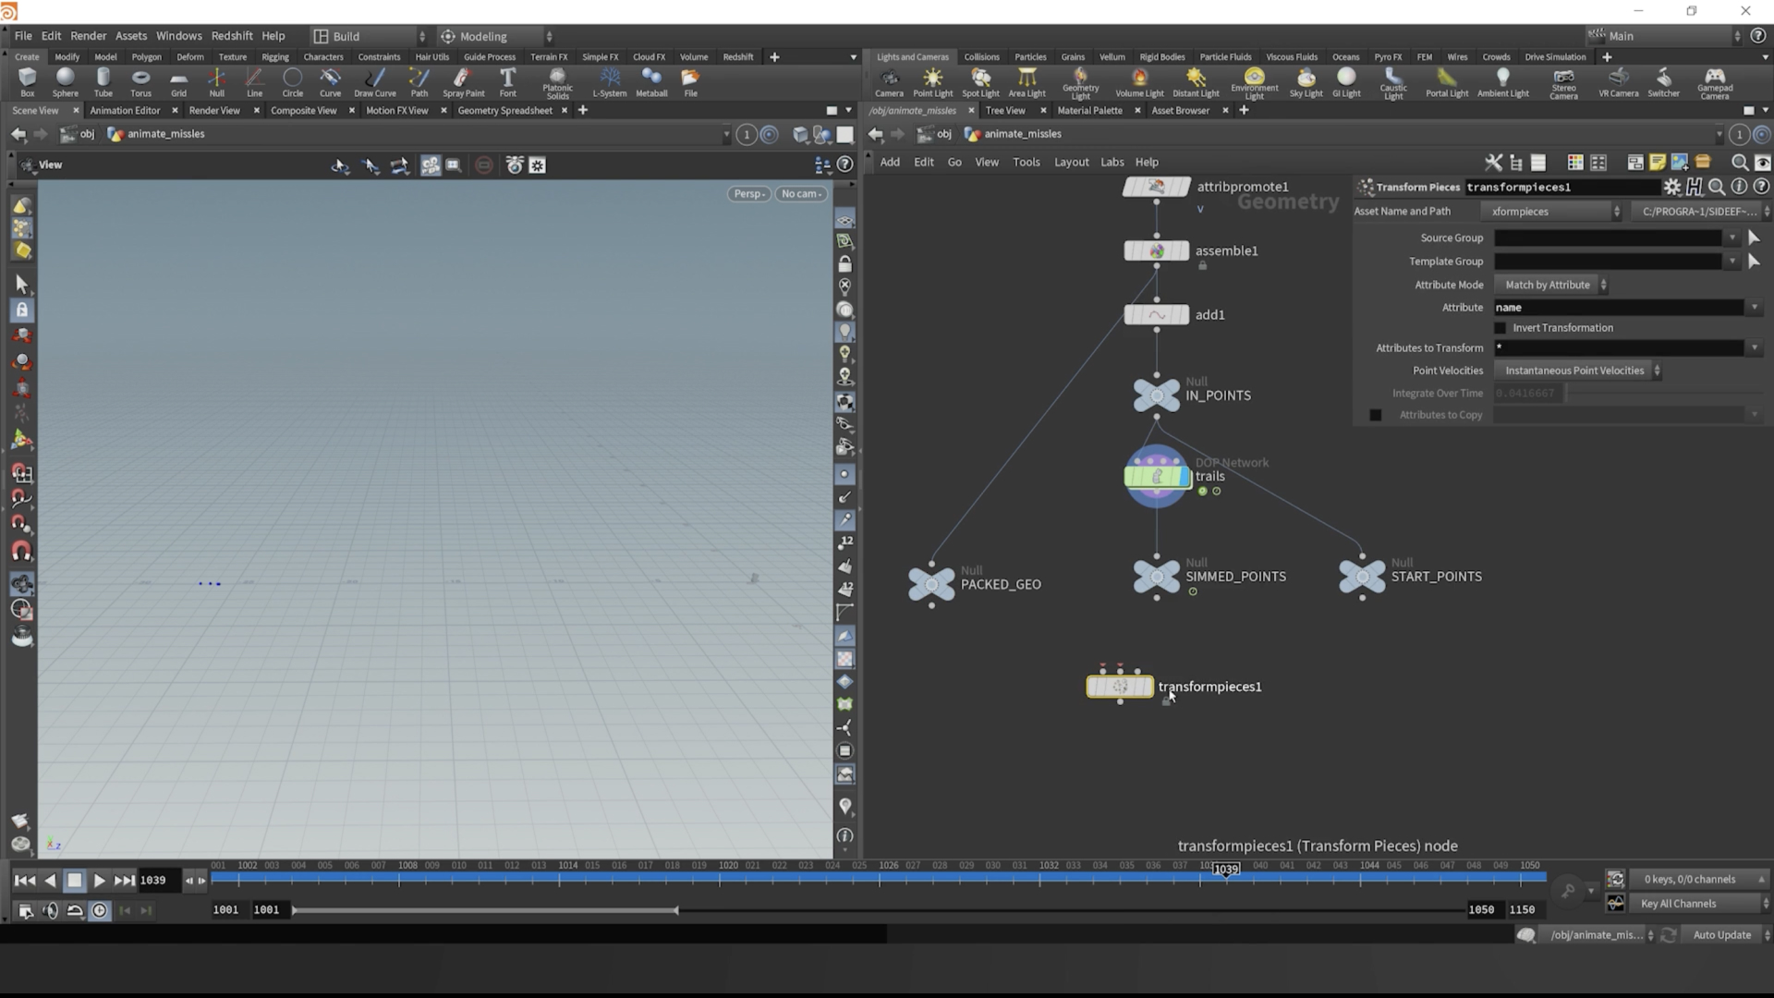This screenshot has height=998, width=1774.
Task: Open the Rigid Bodies shelf tab
Action: click(1161, 57)
